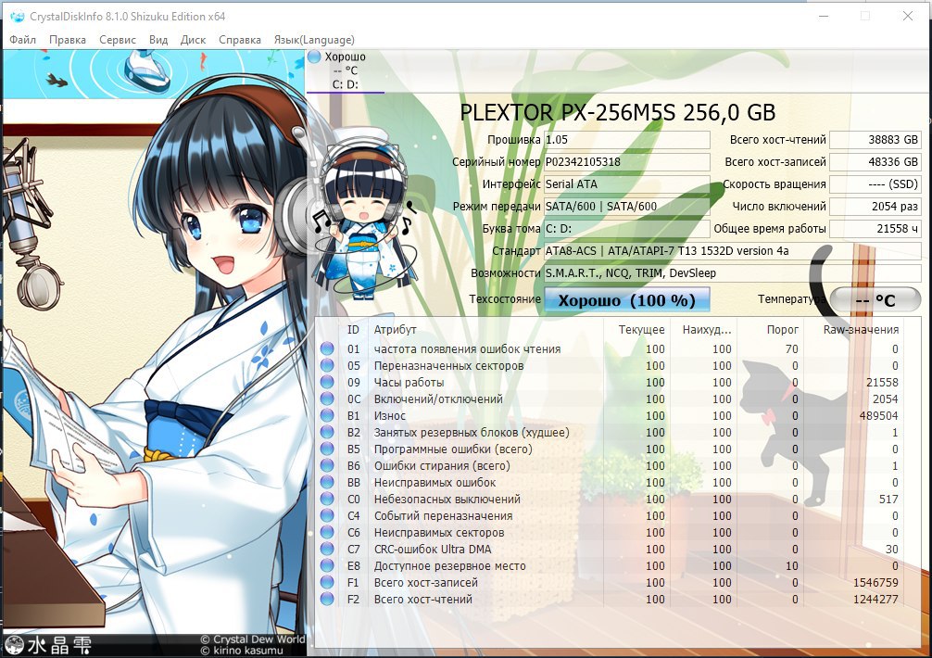The width and height of the screenshot is (932, 658).
Task: Click the Порог column header
Action: (782, 329)
